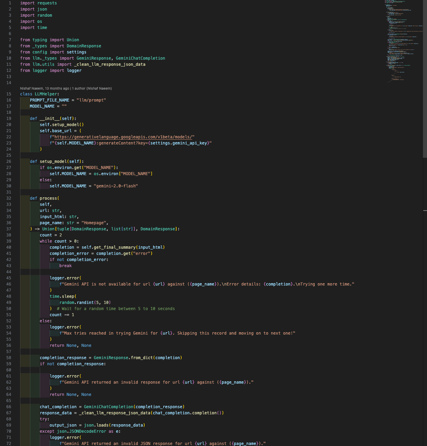
Task: Click the "if not completion_response:" line
Action: 73,364
